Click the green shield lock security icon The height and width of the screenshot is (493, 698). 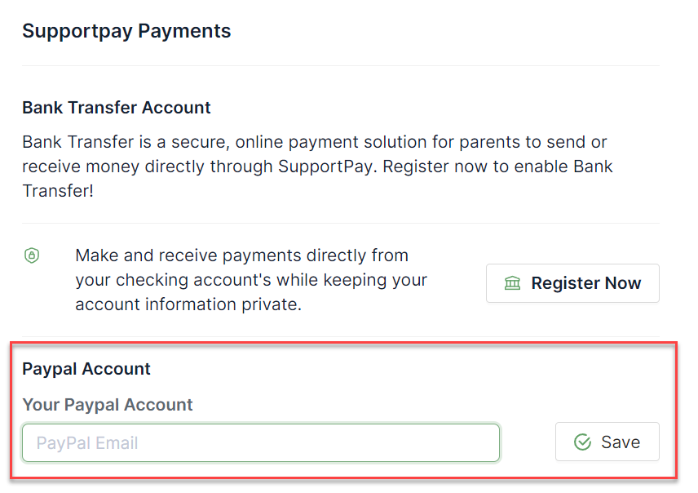32,255
